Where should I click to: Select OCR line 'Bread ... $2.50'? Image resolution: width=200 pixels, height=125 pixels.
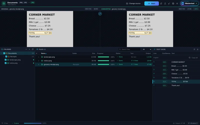pos(176,66)
